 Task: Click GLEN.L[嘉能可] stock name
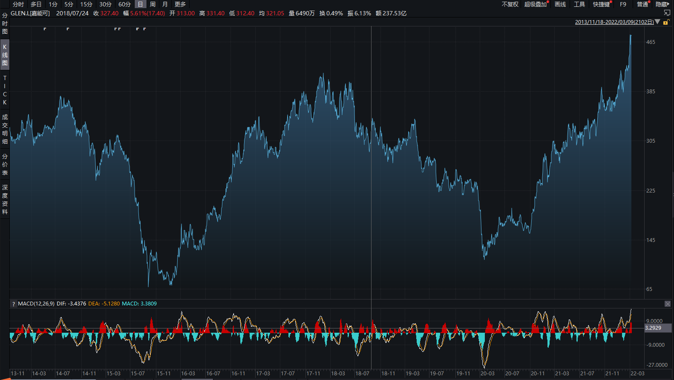(30, 13)
